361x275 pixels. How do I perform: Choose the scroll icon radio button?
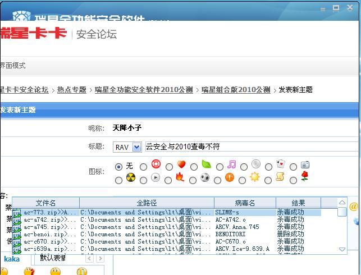[x=268, y=180]
